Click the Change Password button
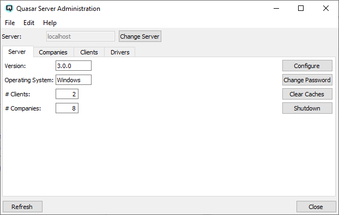The height and width of the screenshot is (215, 339). click(x=307, y=80)
